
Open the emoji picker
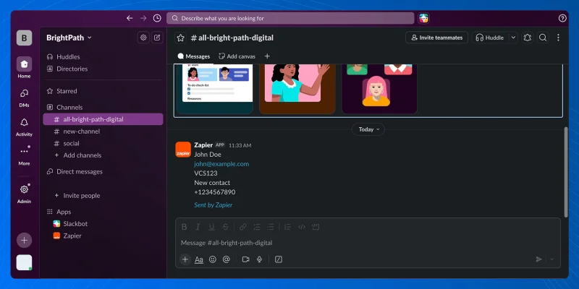[212, 259]
